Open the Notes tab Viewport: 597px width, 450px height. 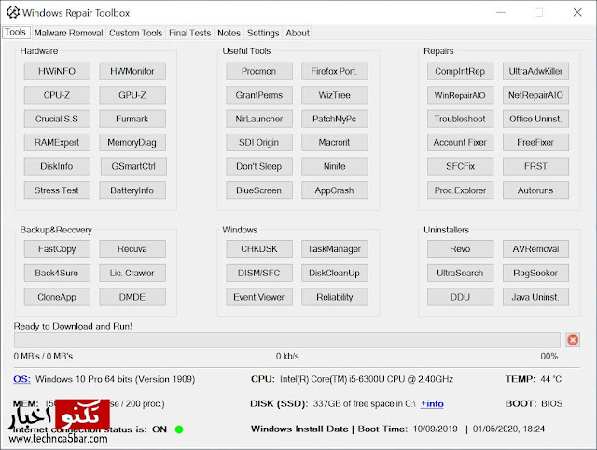click(229, 34)
